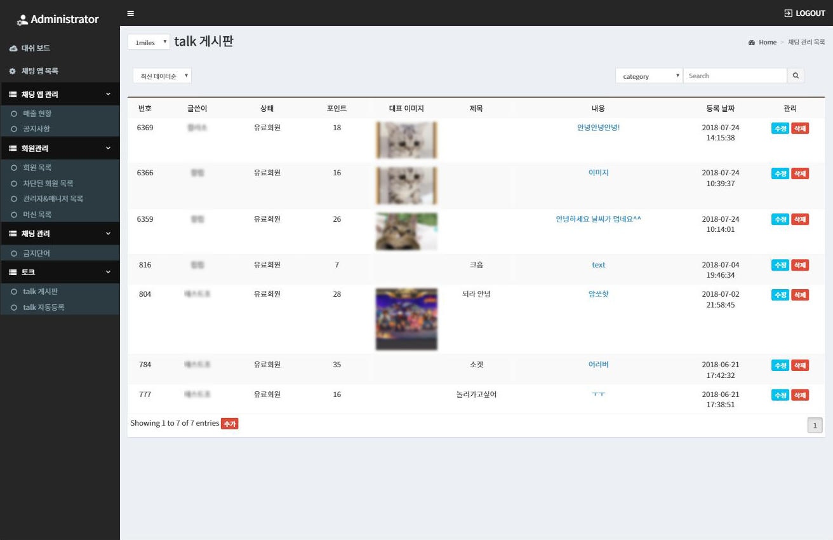Click the red 추가 add button
The image size is (833, 540).
pos(229,424)
